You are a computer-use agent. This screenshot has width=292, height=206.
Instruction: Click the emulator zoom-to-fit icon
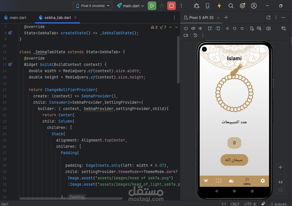(280, 190)
